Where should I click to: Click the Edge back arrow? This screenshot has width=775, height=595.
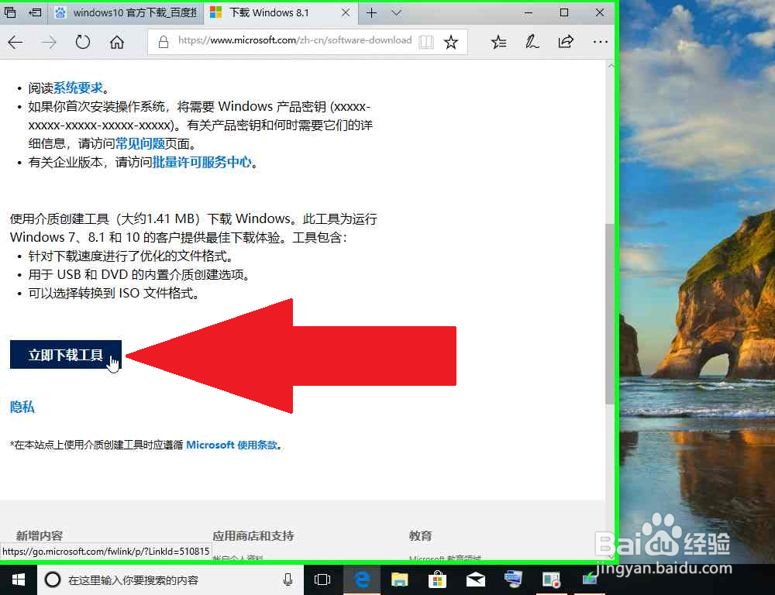[x=15, y=43]
